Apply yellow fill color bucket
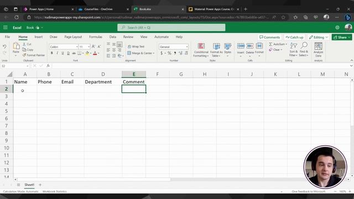 coord(87,53)
